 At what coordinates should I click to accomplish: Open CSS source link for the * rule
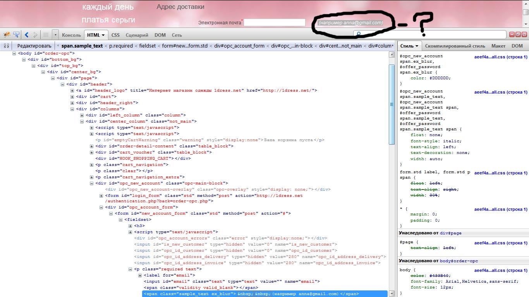click(501, 209)
